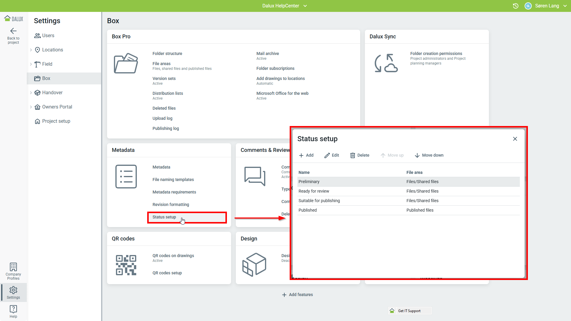This screenshot has width=571, height=321.
Task: Open the File naming templates link
Action: click(x=173, y=180)
